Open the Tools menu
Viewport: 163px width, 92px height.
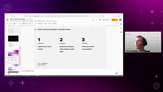[x=35, y=21]
